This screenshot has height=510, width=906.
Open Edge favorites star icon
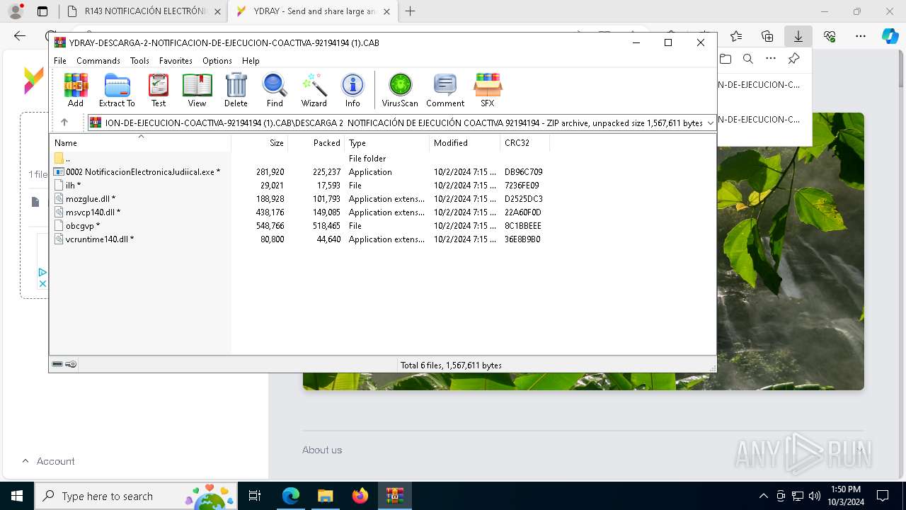(736, 36)
